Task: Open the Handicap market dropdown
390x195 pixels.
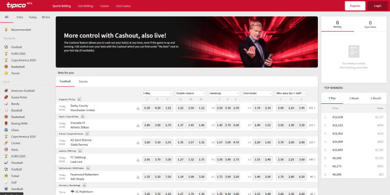Action: 224,93
